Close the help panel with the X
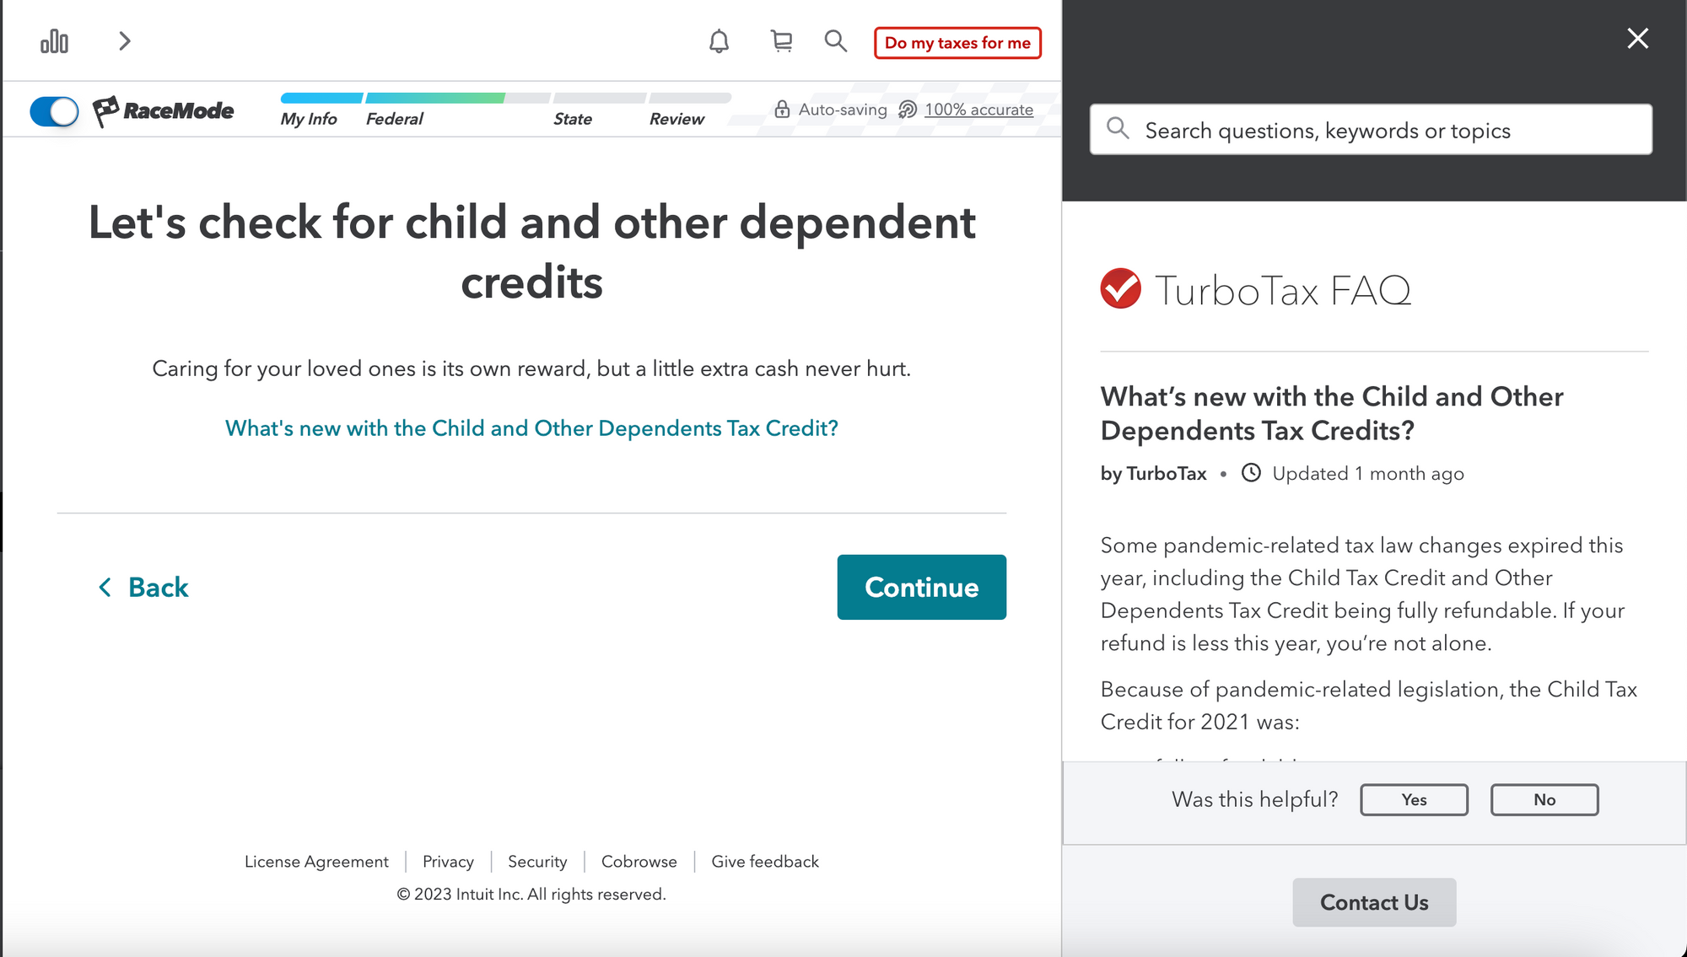1687x957 pixels. [x=1637, y=38]
